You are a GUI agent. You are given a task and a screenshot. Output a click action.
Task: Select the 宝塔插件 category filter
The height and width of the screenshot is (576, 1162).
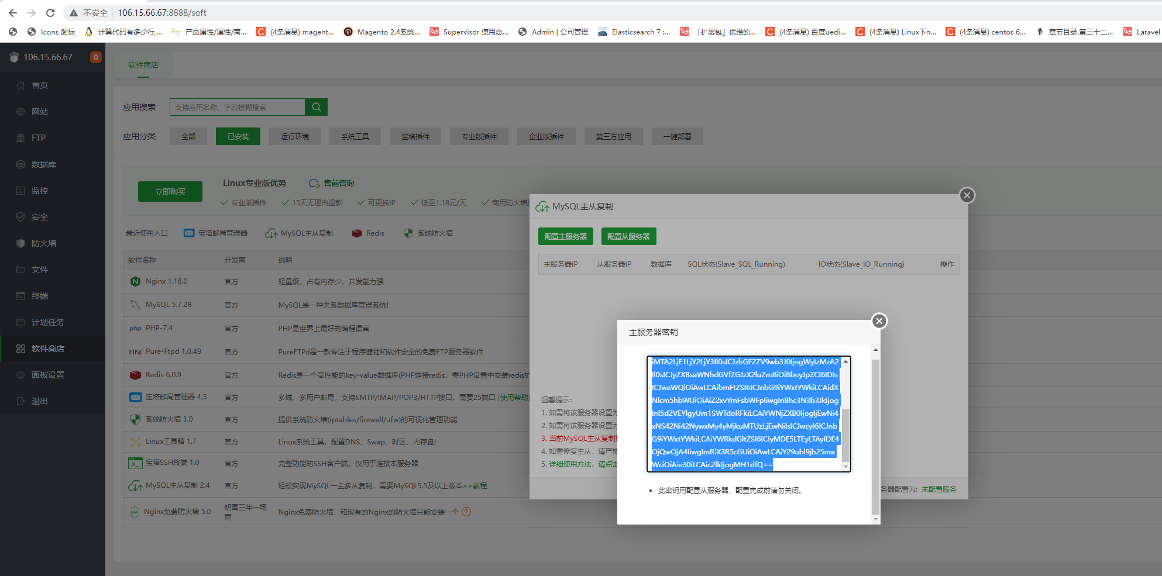[415, 136]
